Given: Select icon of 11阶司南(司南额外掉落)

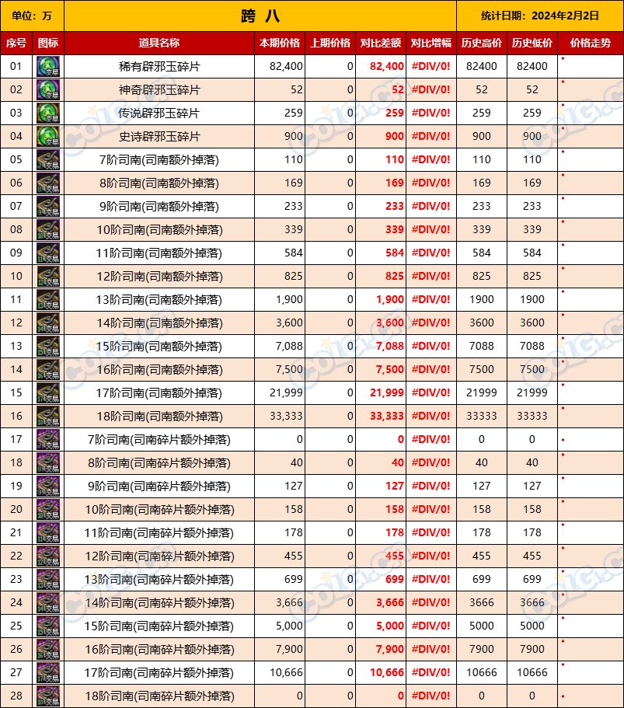Looking at the screenshot, I should (48, 253).
